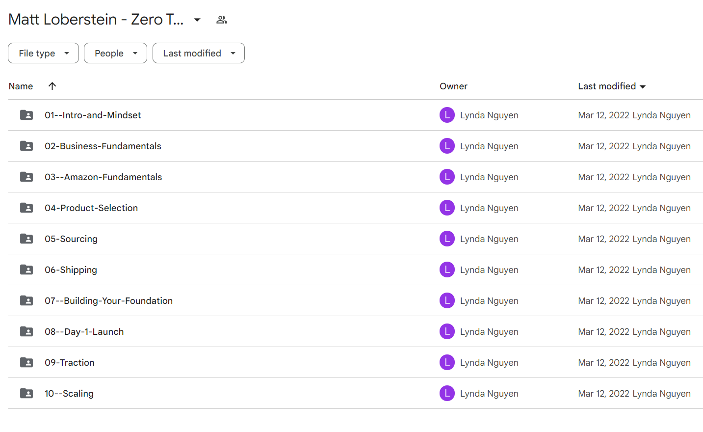Click modified date of 06-Shipping row

point(603,270)
